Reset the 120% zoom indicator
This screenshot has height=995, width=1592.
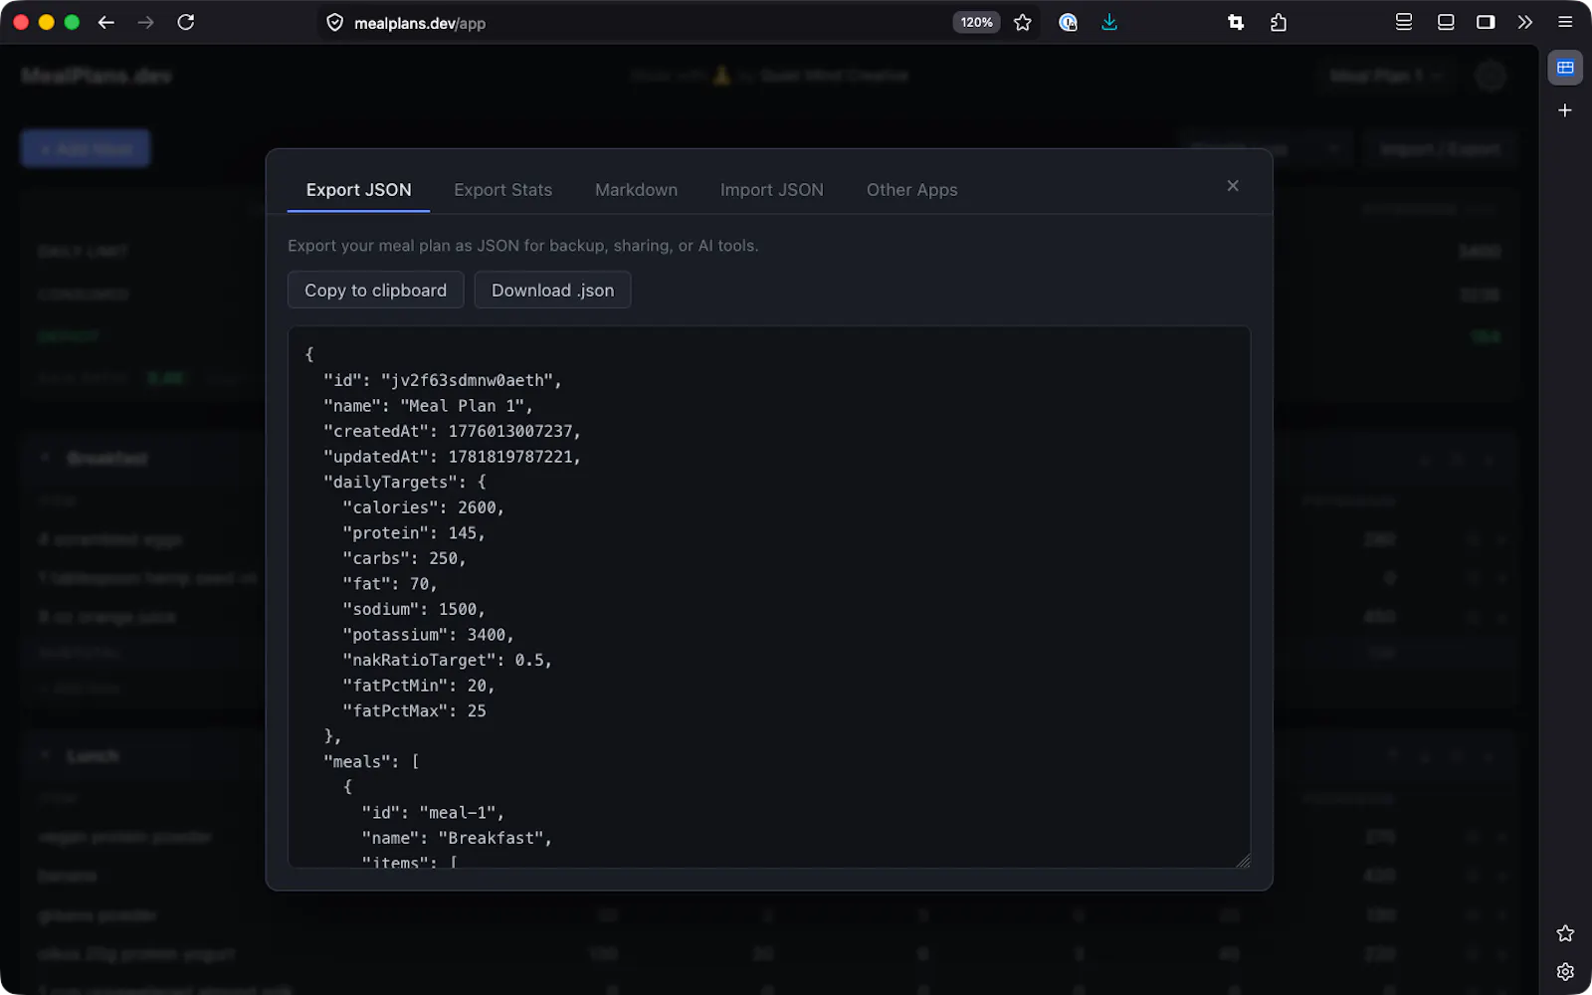coord(976,22)
